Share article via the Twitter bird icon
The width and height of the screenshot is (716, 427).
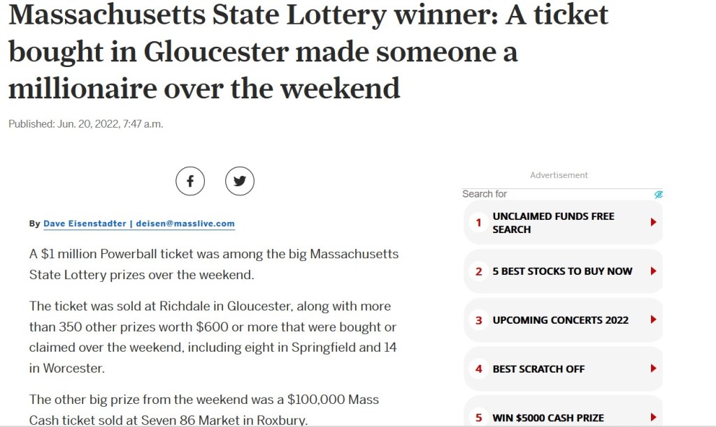pos(240,181)
